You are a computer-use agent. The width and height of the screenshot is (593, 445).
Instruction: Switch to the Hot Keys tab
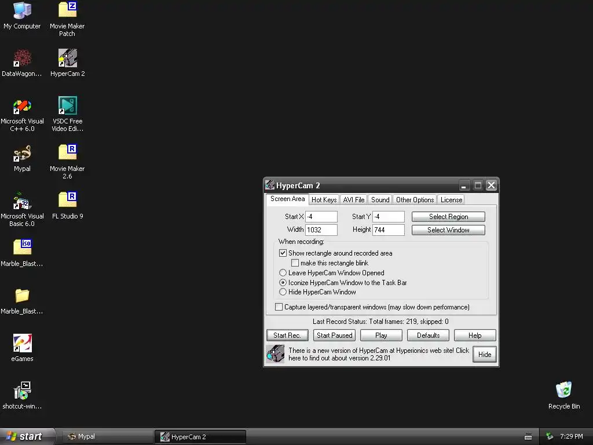(x=324, y=200)
